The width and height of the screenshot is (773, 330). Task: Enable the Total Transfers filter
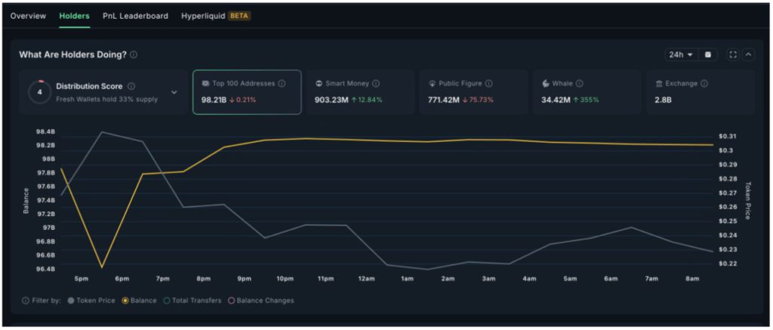[x=192, y=301]
